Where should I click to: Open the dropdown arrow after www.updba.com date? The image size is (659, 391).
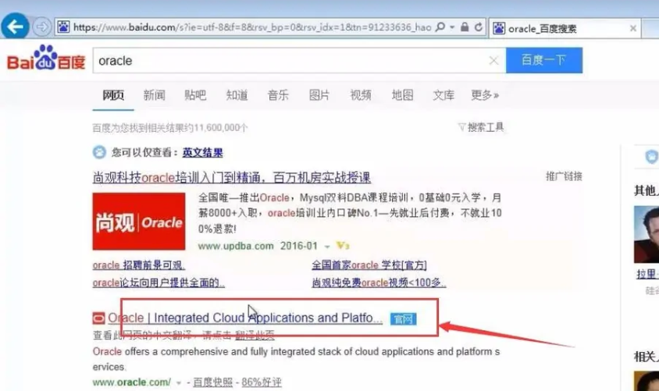[x=328, y=247]
